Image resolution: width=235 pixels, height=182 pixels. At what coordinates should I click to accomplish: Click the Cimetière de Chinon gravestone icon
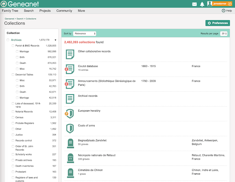point(70,173)
